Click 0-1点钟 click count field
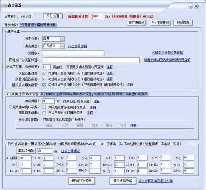This screenshot has width=206, height=190. pos(26,158)
